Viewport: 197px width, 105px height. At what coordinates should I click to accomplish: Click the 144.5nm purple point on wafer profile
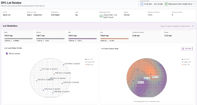click(43, 90)
